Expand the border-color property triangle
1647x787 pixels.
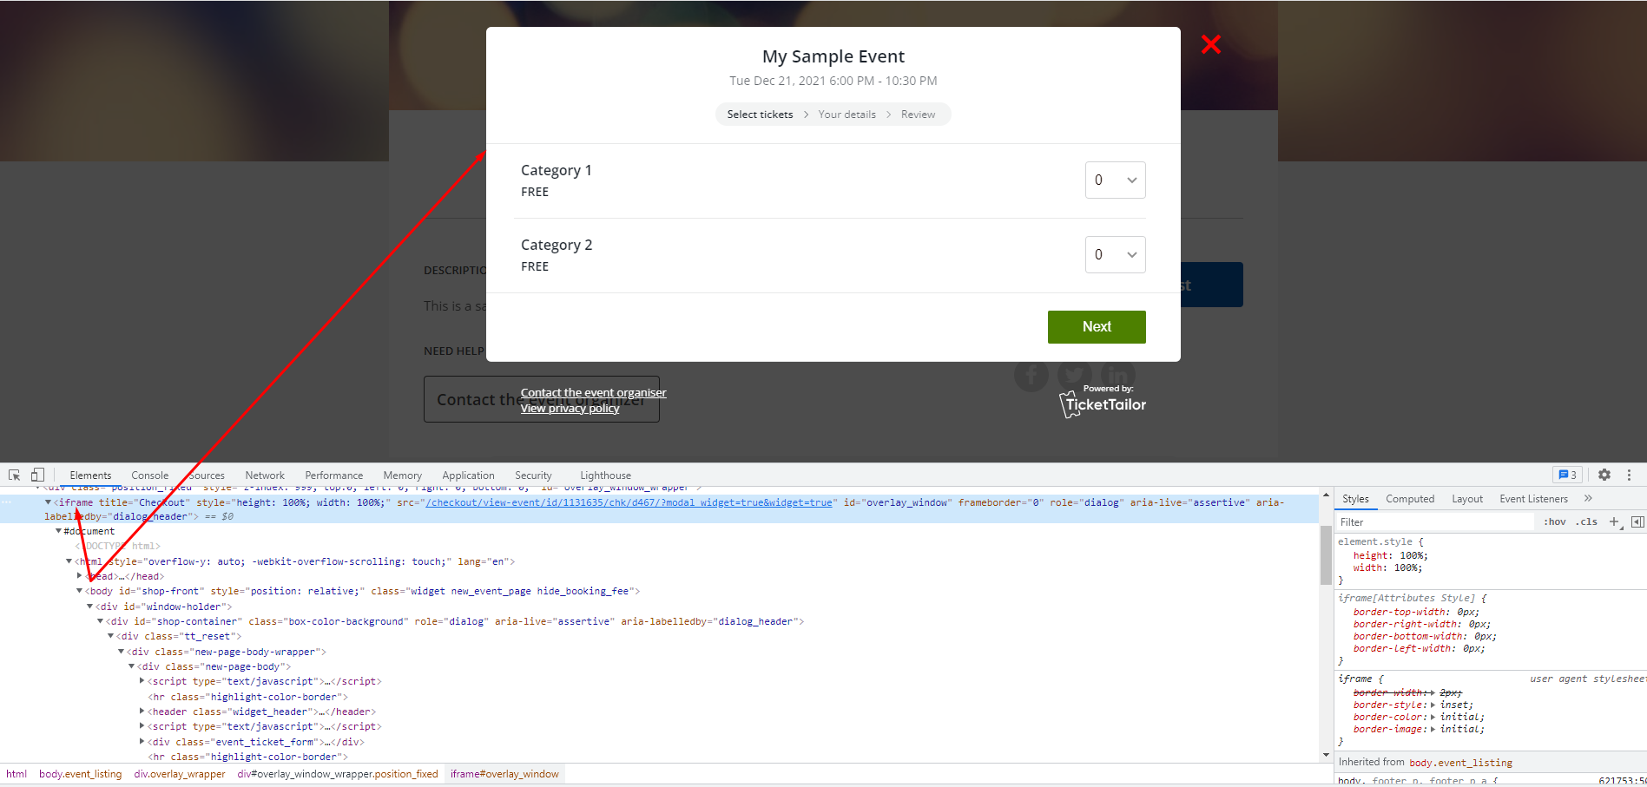point(1433,717)
